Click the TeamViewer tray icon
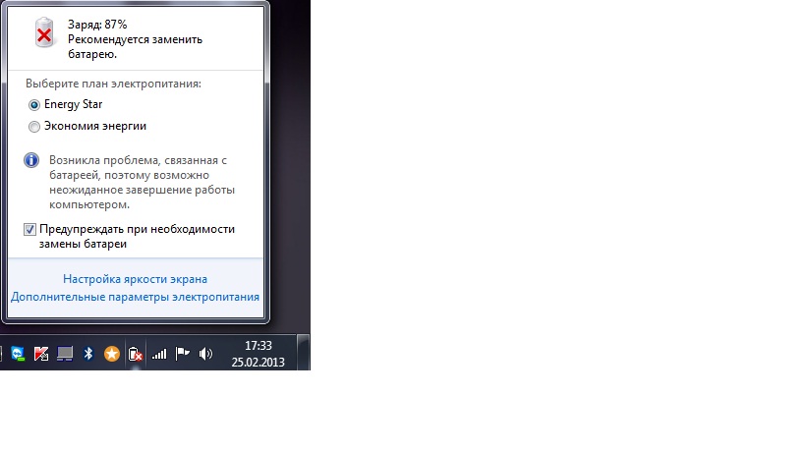 coord(18,353)
